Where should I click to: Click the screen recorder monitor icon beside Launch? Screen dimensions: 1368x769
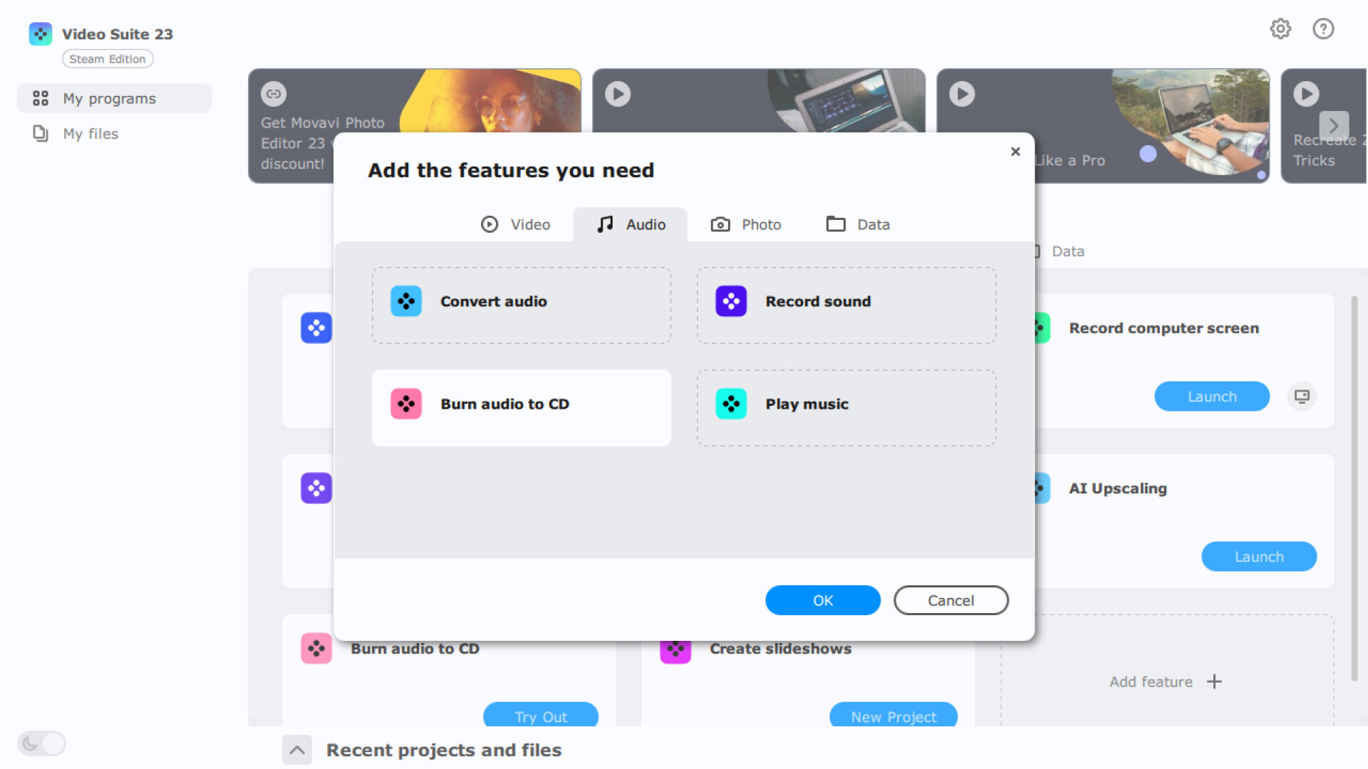click(1302, 396)
